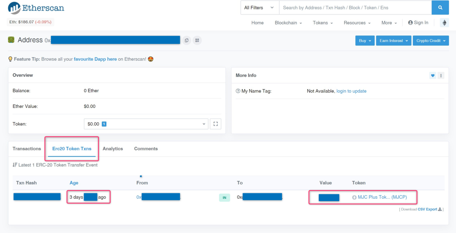Click the IN direction badge
Viewport: 456px width, 233px height.
[225, 198]
